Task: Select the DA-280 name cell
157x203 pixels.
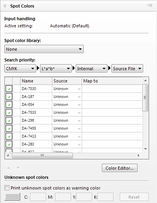Action: point(36,144)
